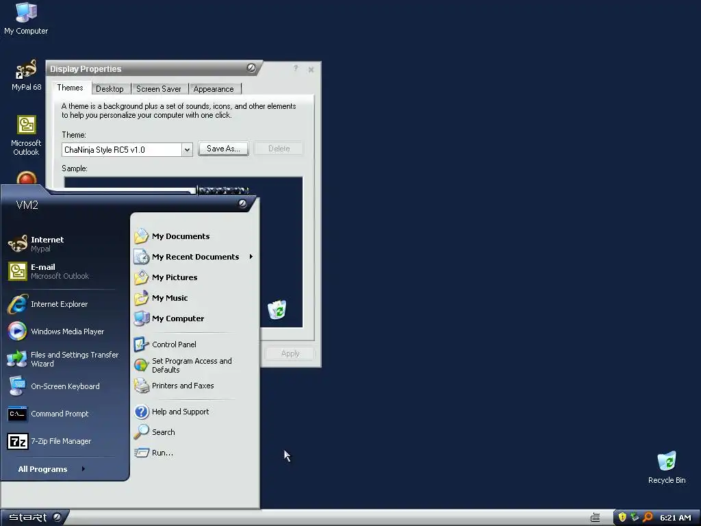Image resolution: width=701 pixels, height=526 pixels.
Task: Click the help question mark in Display Properties
Action: tap(296, 68)
